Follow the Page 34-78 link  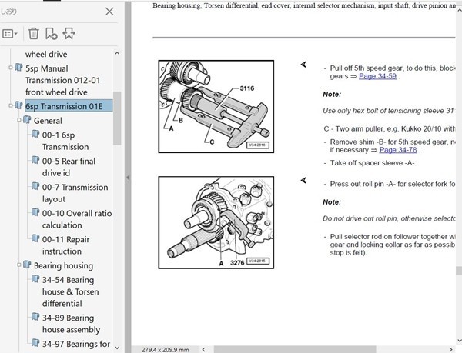click(x=398, y=150)
